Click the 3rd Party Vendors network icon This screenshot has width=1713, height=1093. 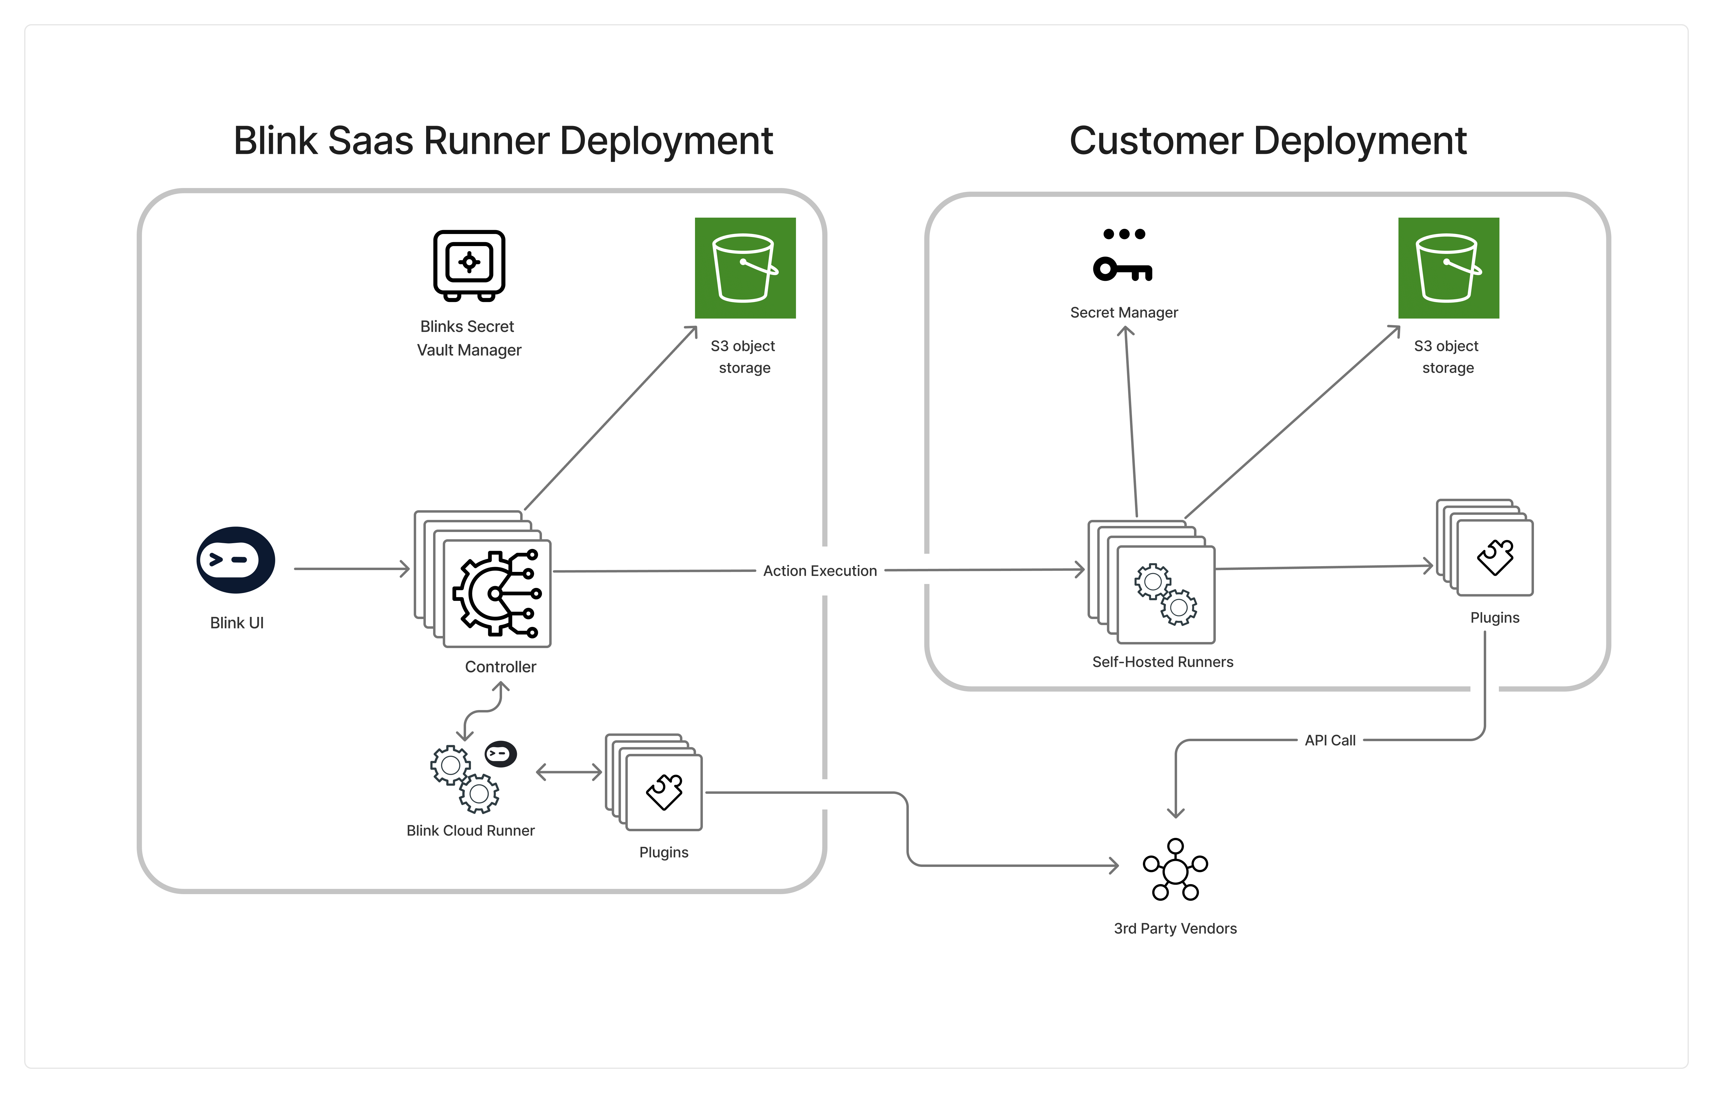[x=1175, y=870]
